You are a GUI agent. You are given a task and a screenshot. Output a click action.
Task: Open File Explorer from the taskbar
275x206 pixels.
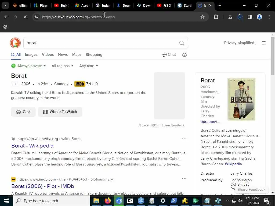tap(96, 201)
